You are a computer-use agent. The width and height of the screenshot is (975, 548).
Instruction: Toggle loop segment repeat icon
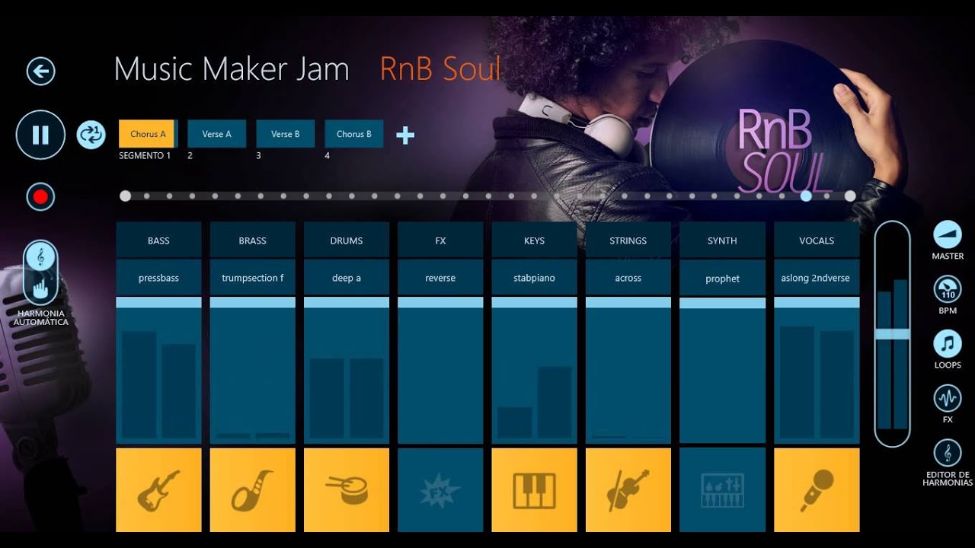(91, 135)
